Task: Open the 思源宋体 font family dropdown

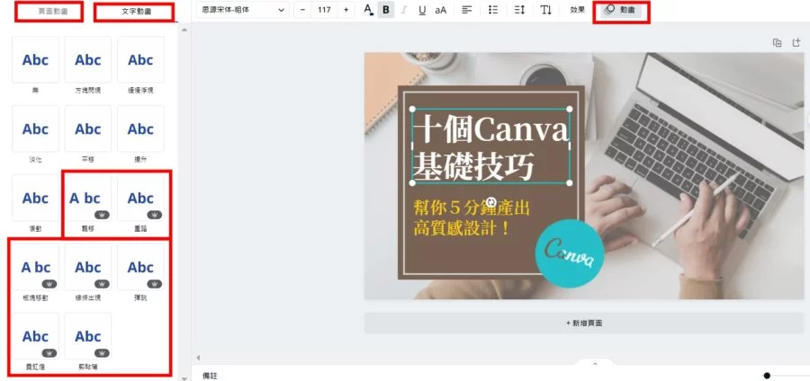Action: [243, 10]
